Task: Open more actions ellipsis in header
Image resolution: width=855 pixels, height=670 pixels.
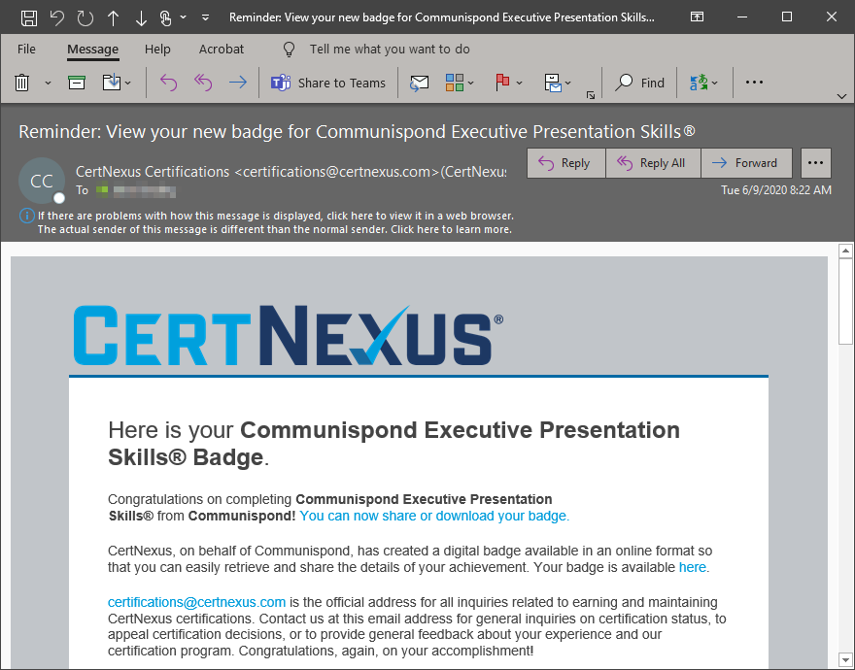Action: point(816,163)
